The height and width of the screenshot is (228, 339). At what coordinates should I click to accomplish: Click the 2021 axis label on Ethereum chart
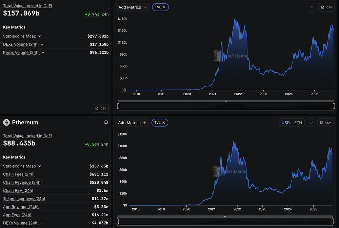212,209
